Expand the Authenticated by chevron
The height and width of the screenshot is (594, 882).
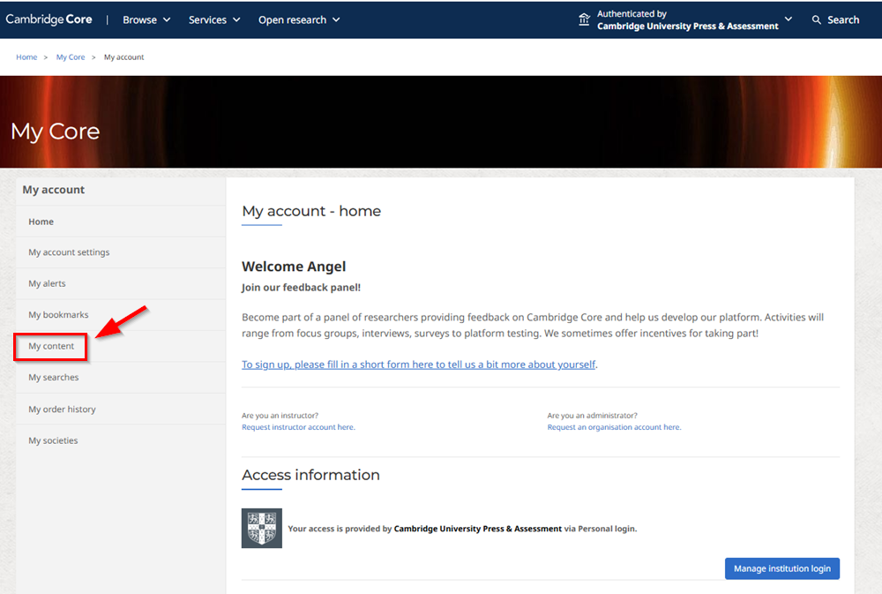(x=789, y=19)
